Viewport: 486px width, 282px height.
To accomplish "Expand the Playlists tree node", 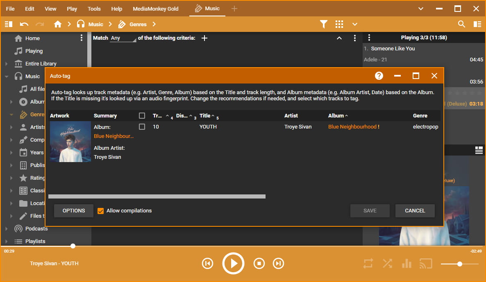I will pyautogui.click(x=7, y=241).
